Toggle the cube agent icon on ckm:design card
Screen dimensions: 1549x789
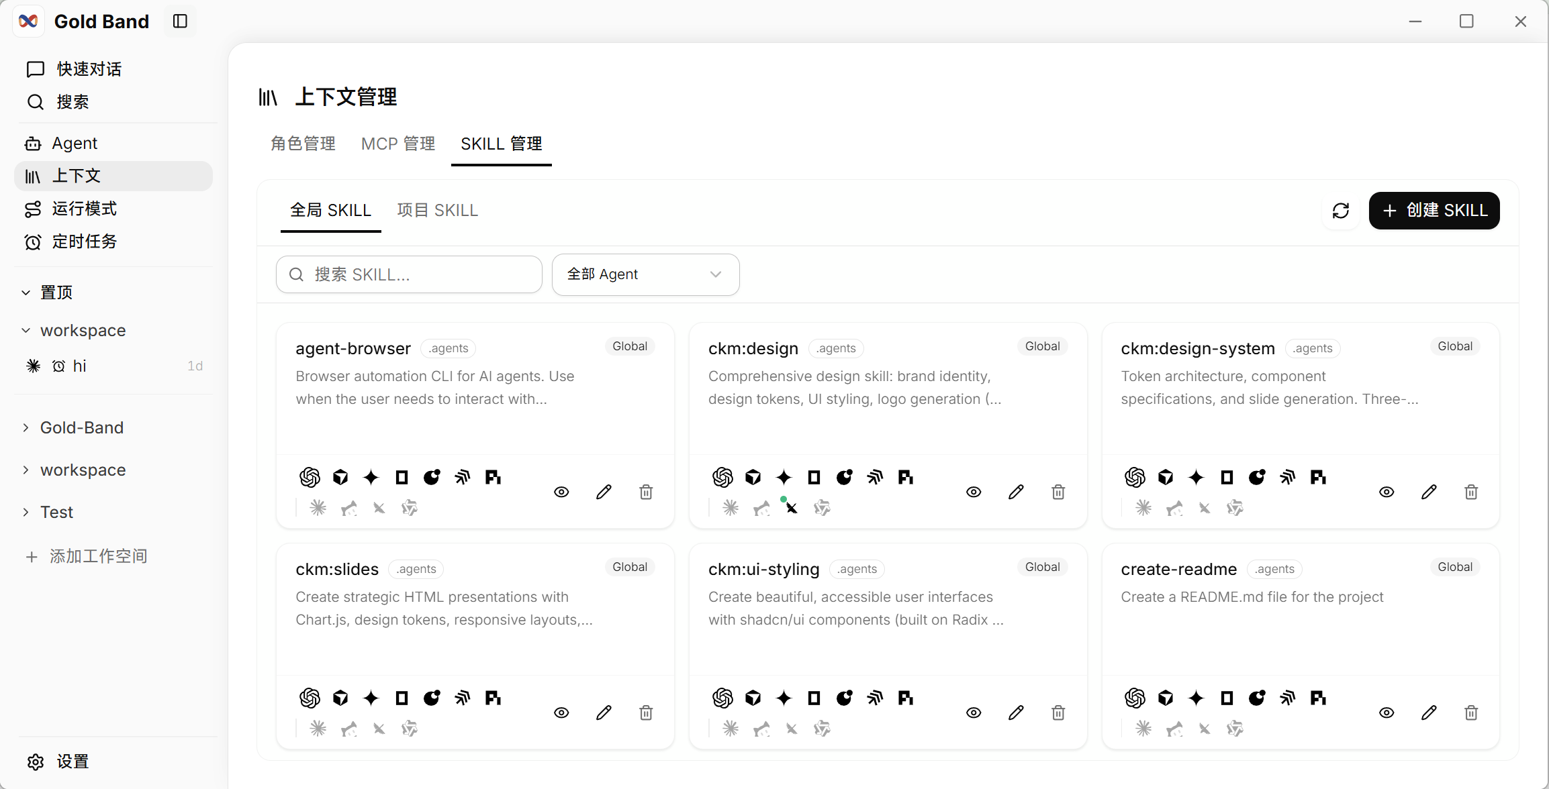click(x=753, y=477)
